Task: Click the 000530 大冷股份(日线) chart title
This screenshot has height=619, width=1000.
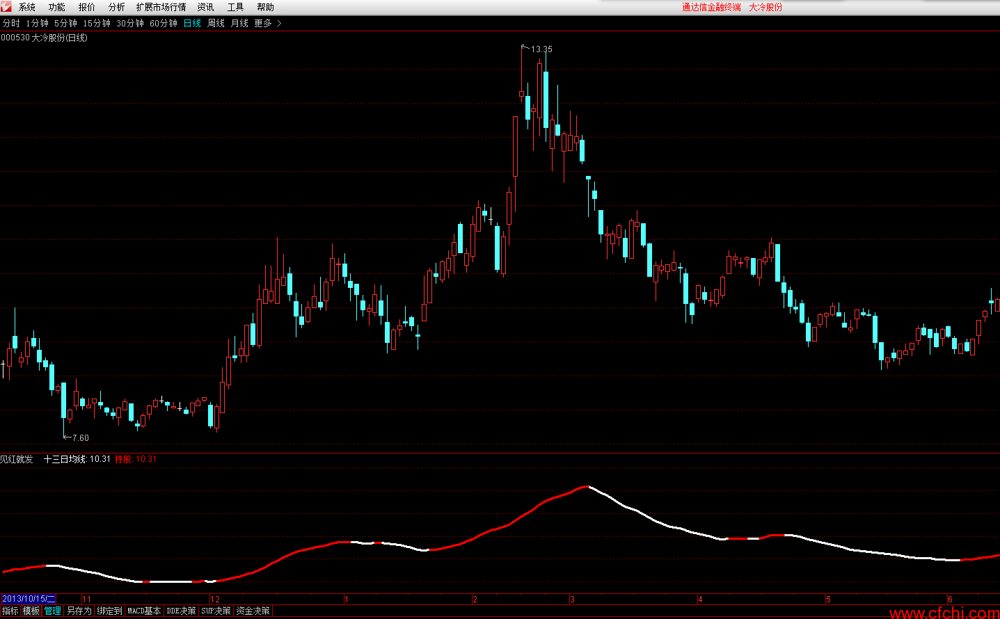Action: (44, 38)
